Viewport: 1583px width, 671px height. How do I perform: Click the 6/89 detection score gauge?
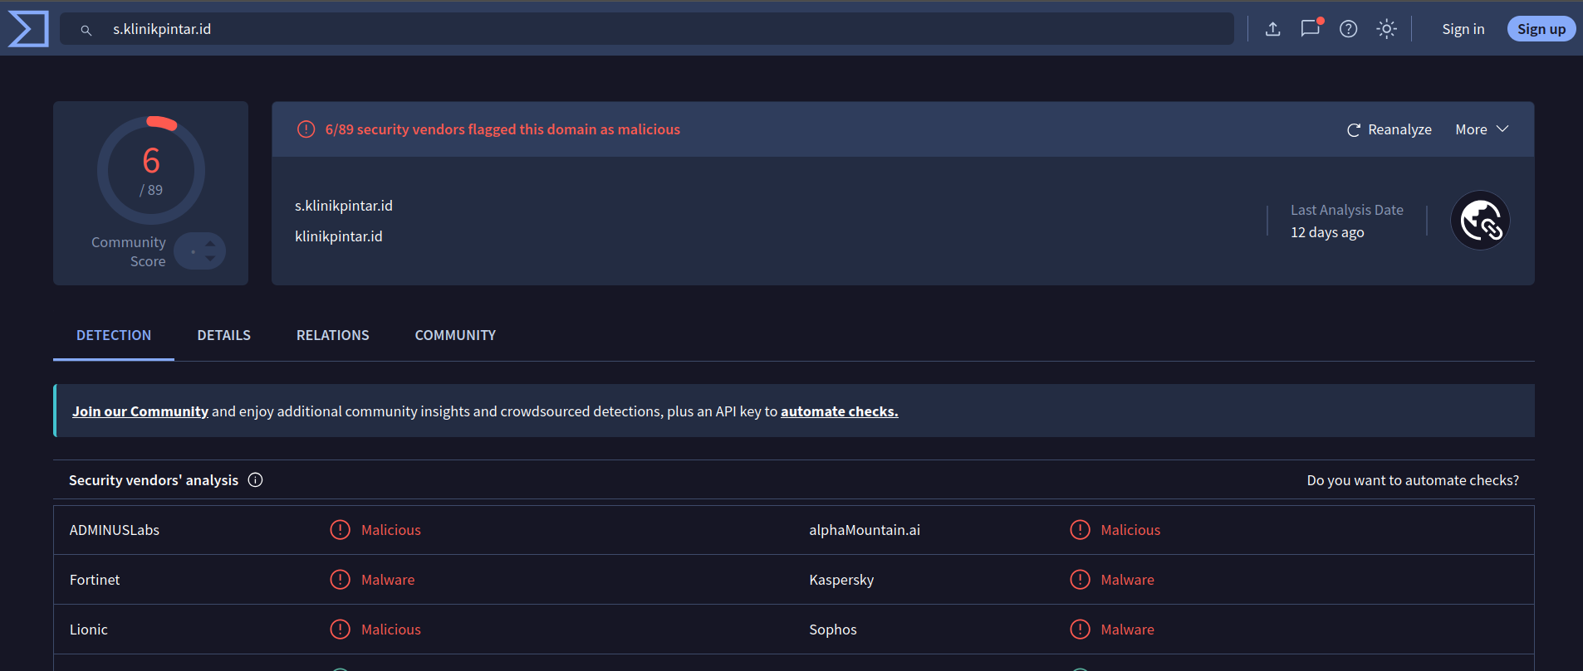(x=151, y=170)
